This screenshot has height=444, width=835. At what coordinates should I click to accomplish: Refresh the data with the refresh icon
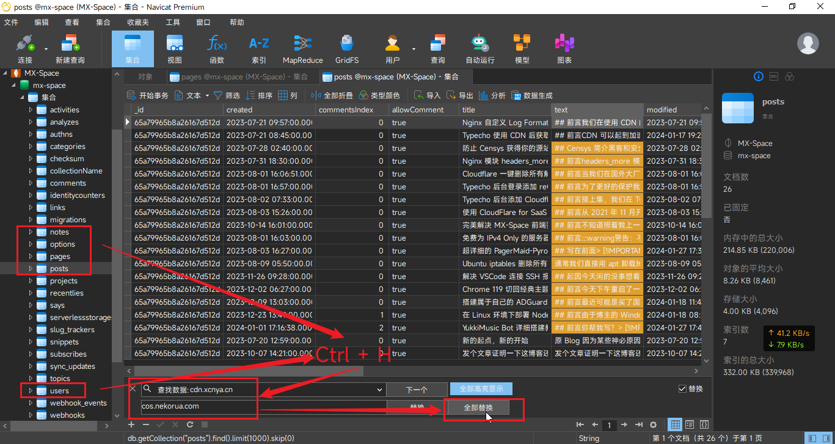(190, 424)
